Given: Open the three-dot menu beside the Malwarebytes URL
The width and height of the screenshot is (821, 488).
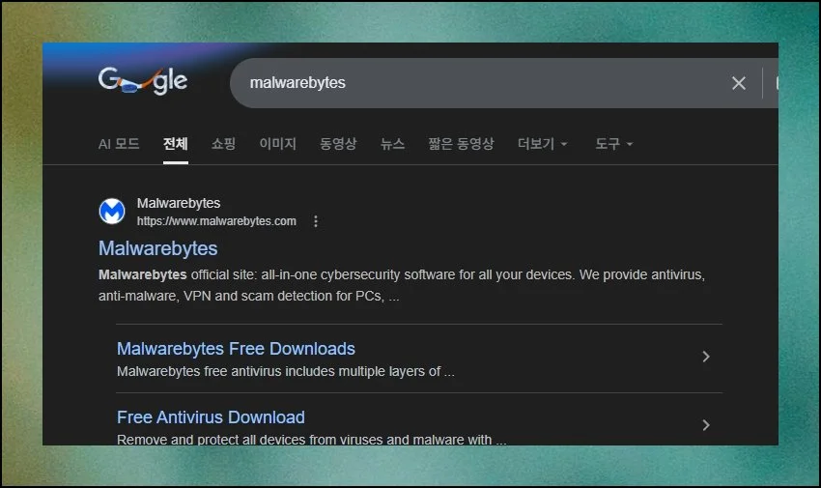Looking at the screenshot, I should (315, 221).
